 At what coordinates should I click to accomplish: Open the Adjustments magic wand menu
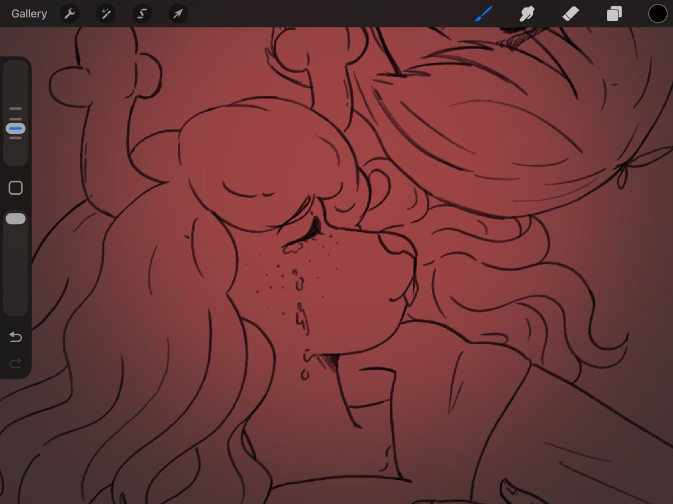pyautogui.click(x=105, y=13)
